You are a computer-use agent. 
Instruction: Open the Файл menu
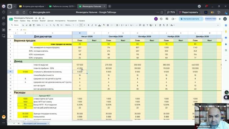[16, 21]
